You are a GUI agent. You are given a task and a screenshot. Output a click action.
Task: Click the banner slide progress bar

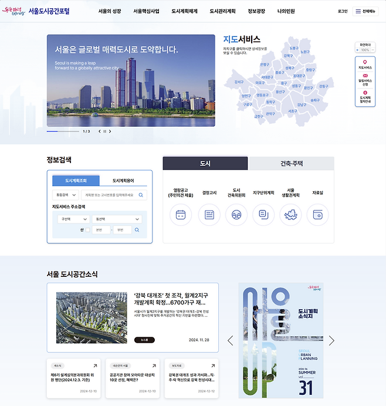[63, 131]
